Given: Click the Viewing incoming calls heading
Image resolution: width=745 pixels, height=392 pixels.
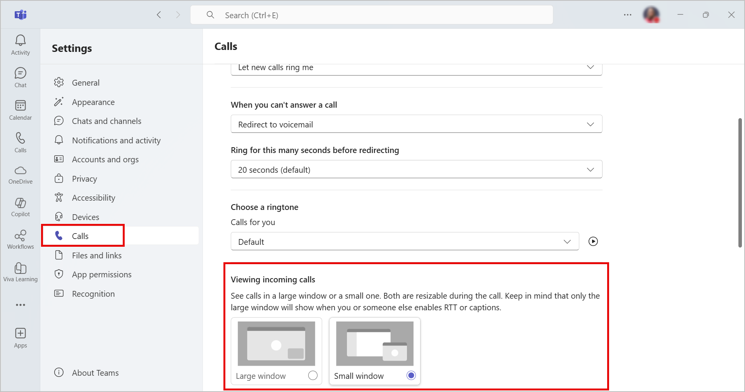Looking at the screenshot, I should click(273, 279).
